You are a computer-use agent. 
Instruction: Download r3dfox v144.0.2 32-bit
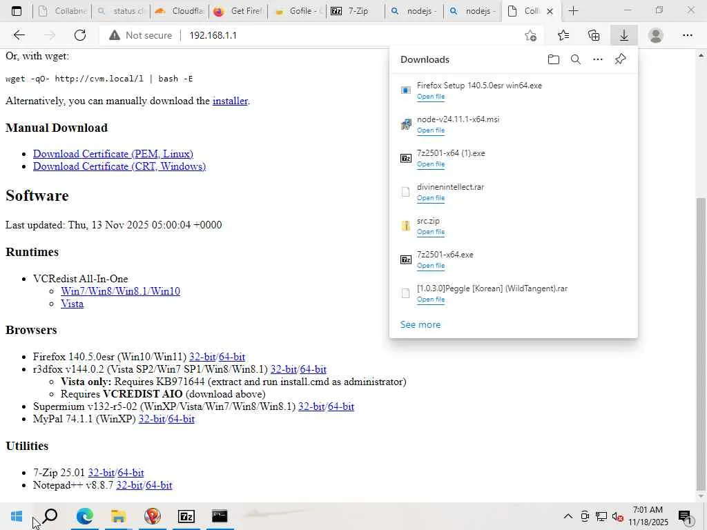[x=284, y=370]
